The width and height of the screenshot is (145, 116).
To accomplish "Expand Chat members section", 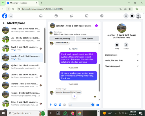I will point(122,55).
